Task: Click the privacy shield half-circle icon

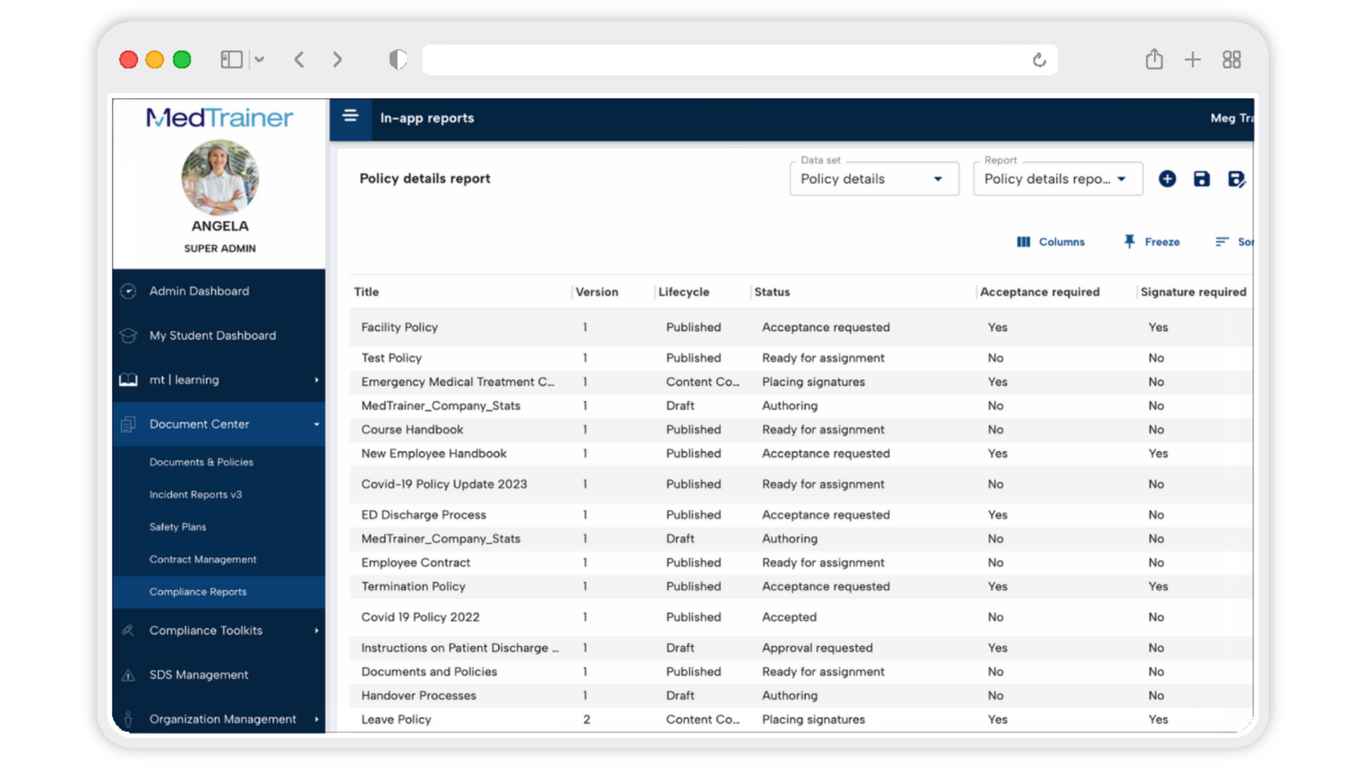Action: tap(397, 59)
